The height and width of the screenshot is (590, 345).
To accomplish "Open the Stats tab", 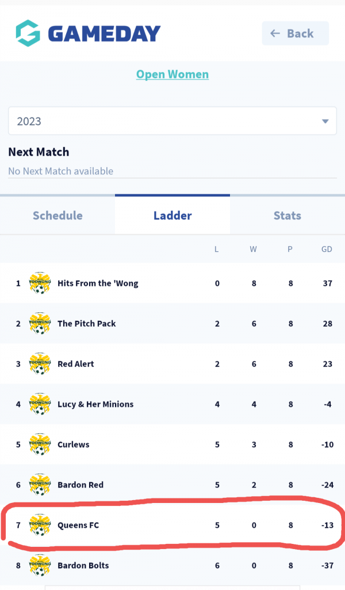I will 287,215.
